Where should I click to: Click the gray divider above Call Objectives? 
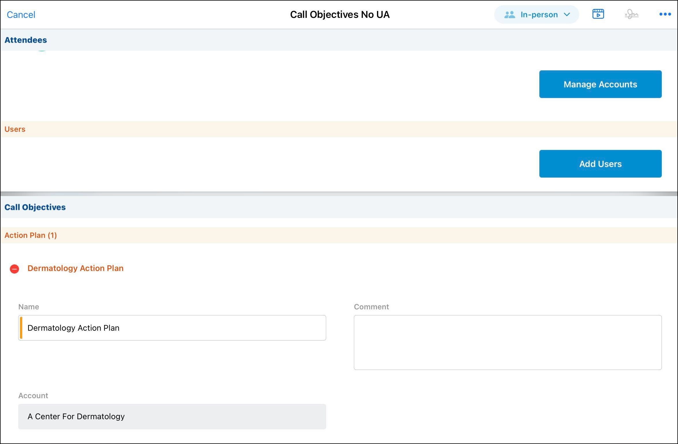(x=339, y=194)
